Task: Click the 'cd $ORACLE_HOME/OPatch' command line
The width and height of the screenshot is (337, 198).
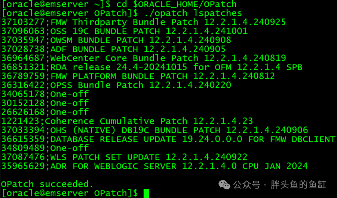Action: pyautogui.click(x=119, y=4)
